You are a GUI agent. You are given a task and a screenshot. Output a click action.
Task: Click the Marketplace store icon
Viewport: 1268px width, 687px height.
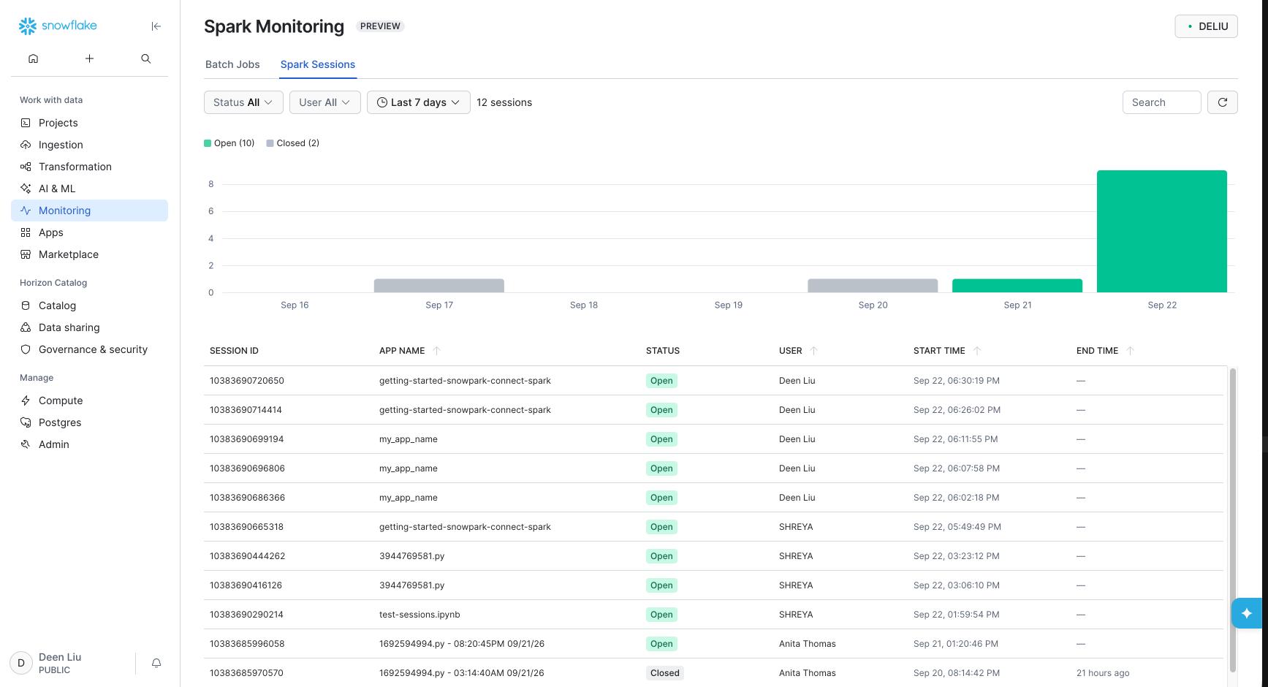pyautogui.click(x=26, y=254)
